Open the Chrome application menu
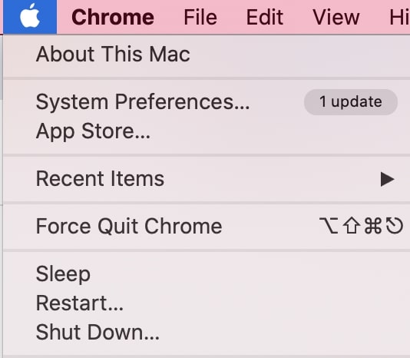Image resolution: width=410 pixels, height=358 pixels. [113, 17]
